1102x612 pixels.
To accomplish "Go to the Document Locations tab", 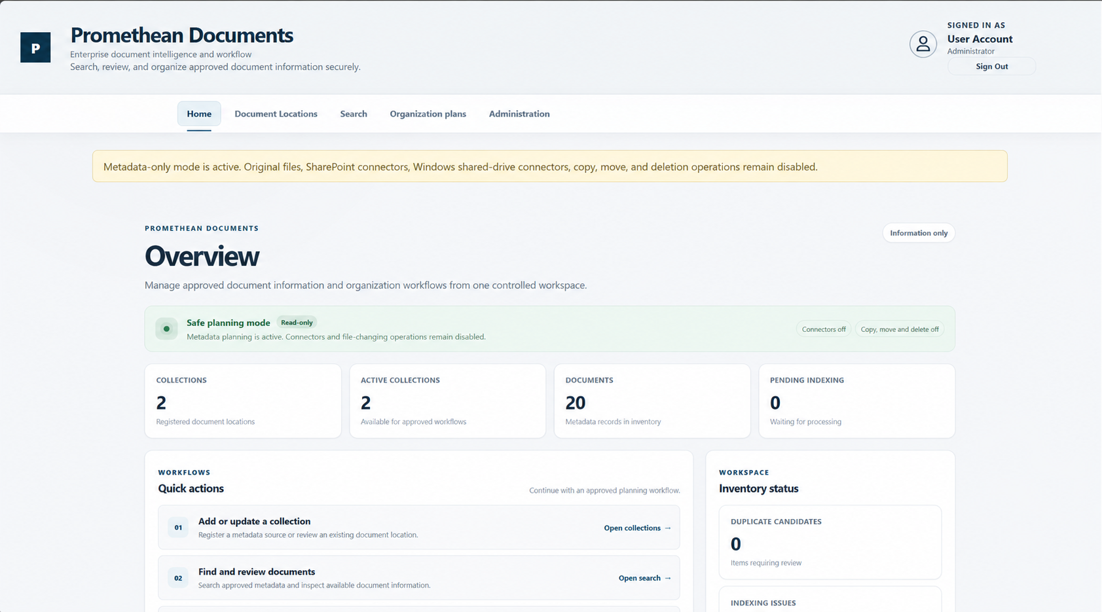I will point(276,114).
